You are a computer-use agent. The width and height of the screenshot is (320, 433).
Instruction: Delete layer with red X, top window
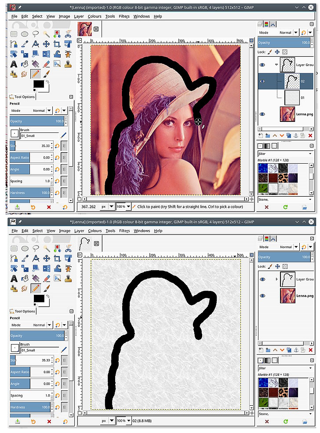(310, 136)
